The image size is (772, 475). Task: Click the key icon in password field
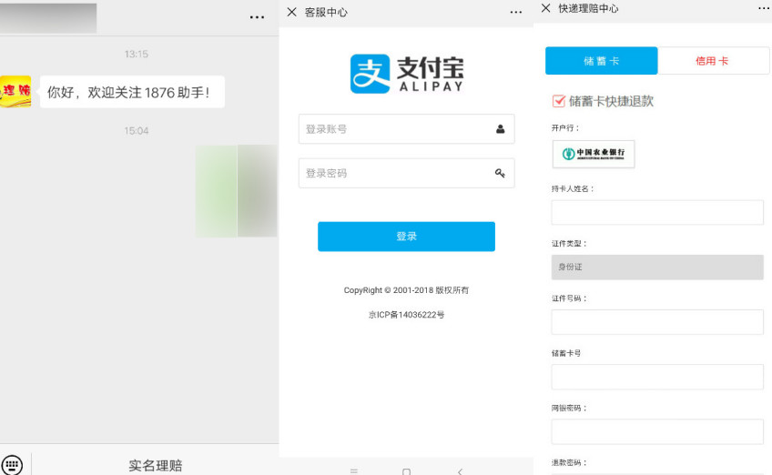pos(500,173)
